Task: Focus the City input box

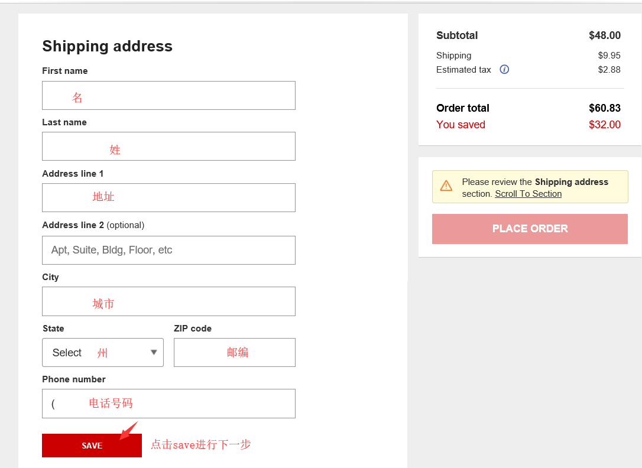Action: [x=168, y=301]
